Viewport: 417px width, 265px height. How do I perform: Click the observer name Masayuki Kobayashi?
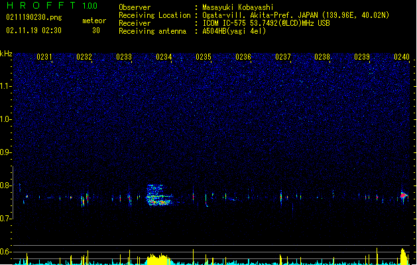[238, 7]
